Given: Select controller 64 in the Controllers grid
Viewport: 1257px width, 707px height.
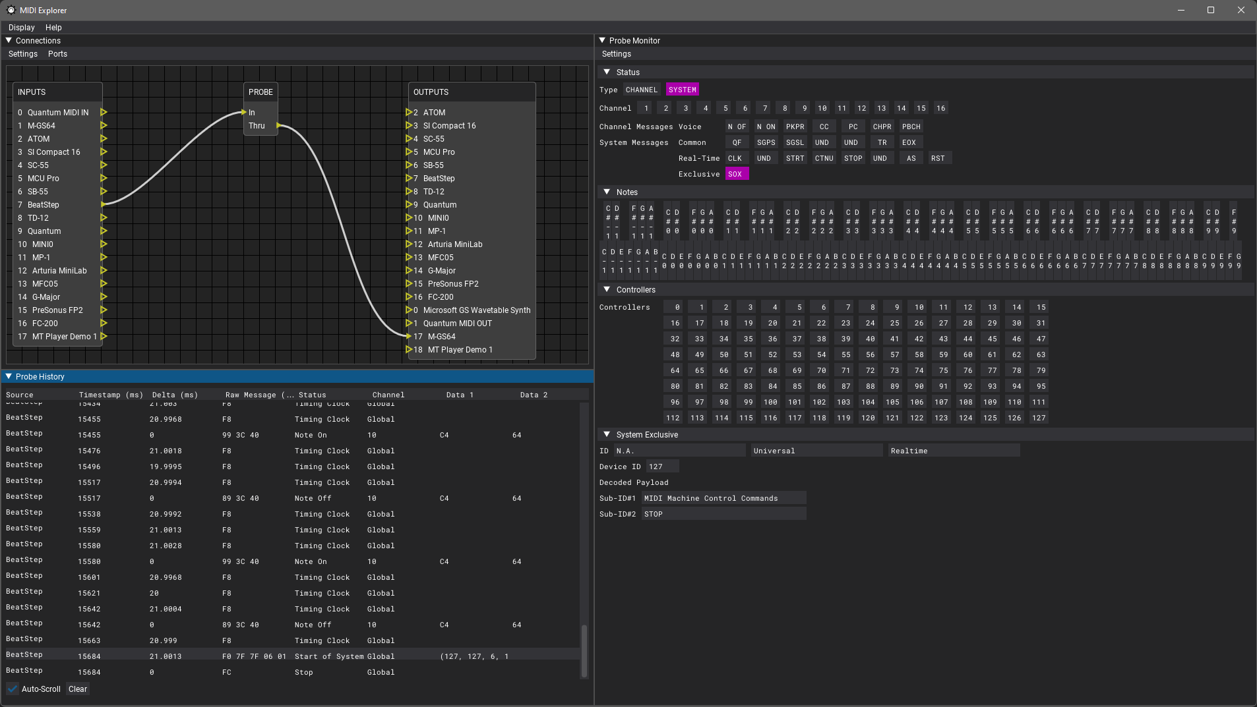Looking at the screenshot, I should [x=674, y=370].
